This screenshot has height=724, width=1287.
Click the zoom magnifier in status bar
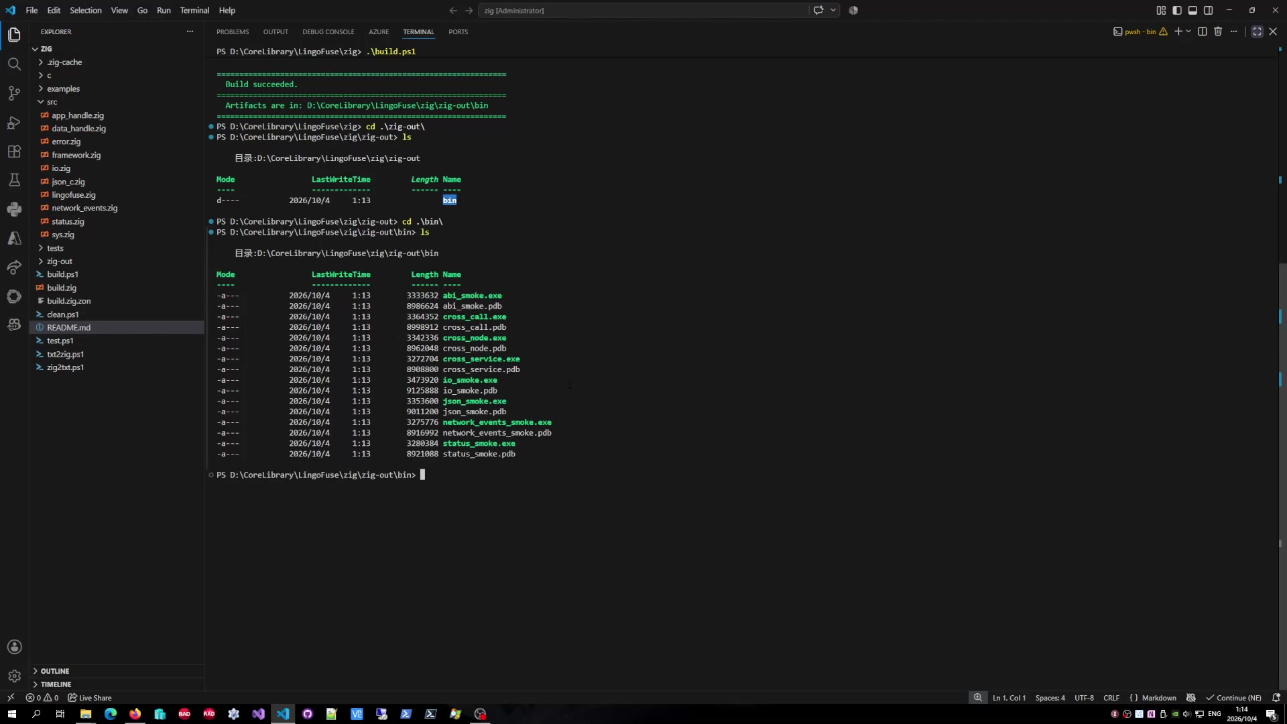coord(978,698)
